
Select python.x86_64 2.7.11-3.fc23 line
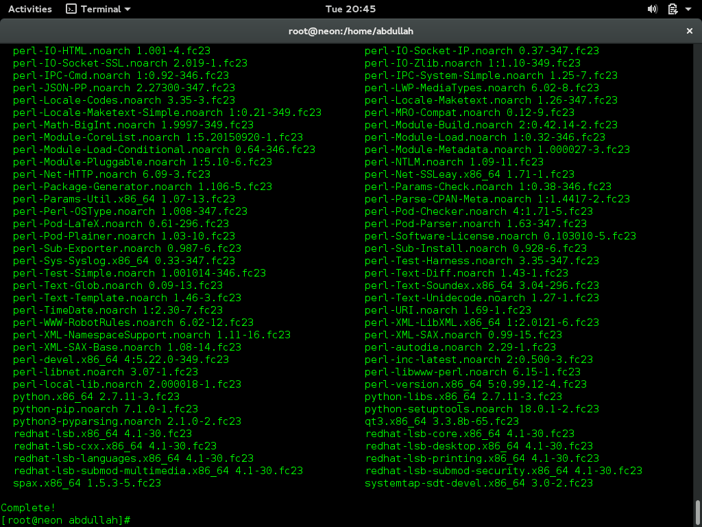click(96, 397)
